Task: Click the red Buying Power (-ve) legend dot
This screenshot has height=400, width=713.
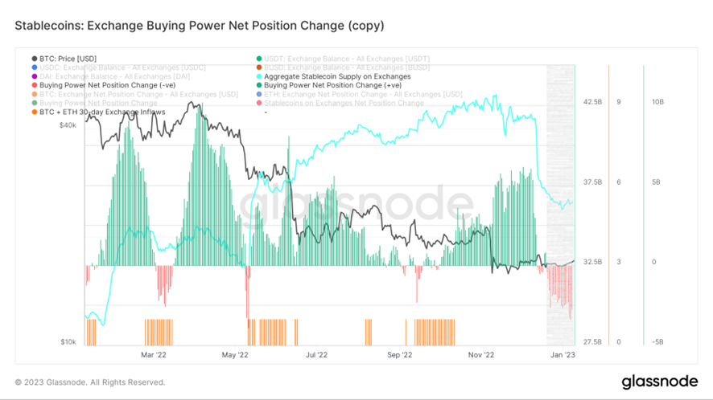Action: [x=34, y=85]
